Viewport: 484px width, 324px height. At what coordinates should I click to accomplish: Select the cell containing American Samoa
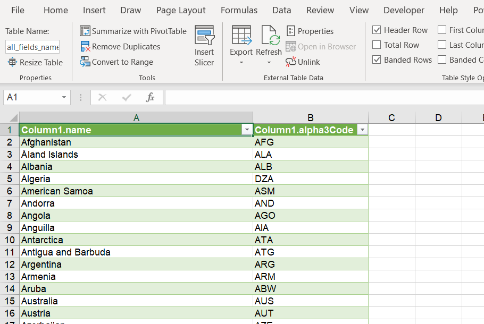(x=136, y=191)
